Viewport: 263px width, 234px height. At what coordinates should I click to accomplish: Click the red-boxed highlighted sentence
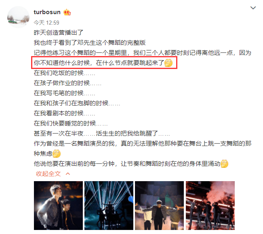coord(104,63)
